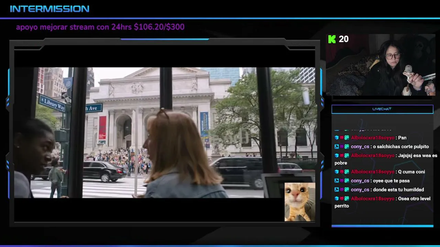Screen dimensions: 440x247
Task: Click the message 'Osea otro level perrito'
Action: pos(382,202)
